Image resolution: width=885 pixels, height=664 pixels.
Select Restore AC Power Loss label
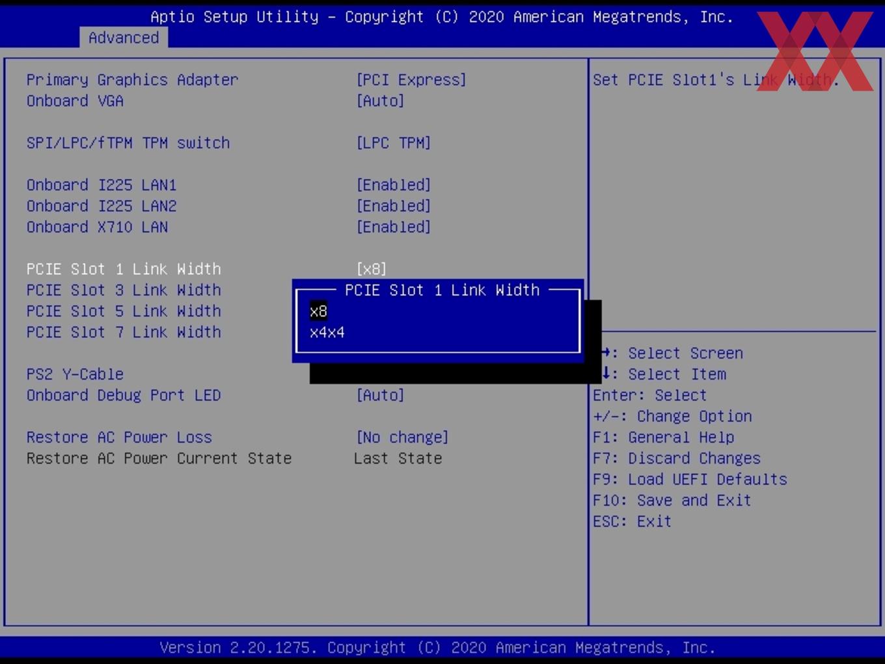pyautogui.click(x=119, y=437)
